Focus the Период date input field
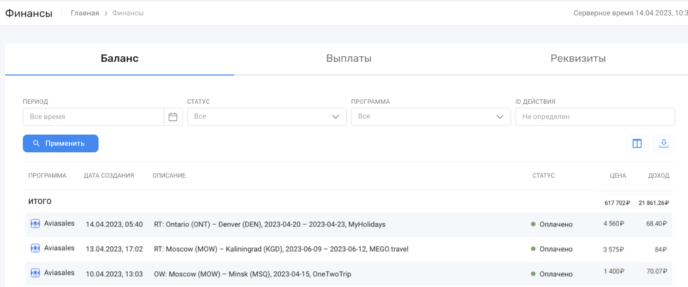This screenshot has width=688, height=287. [x=94, y=117]
